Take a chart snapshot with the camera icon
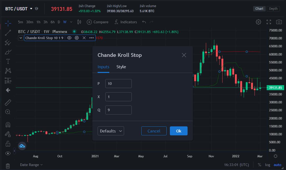 279,22
